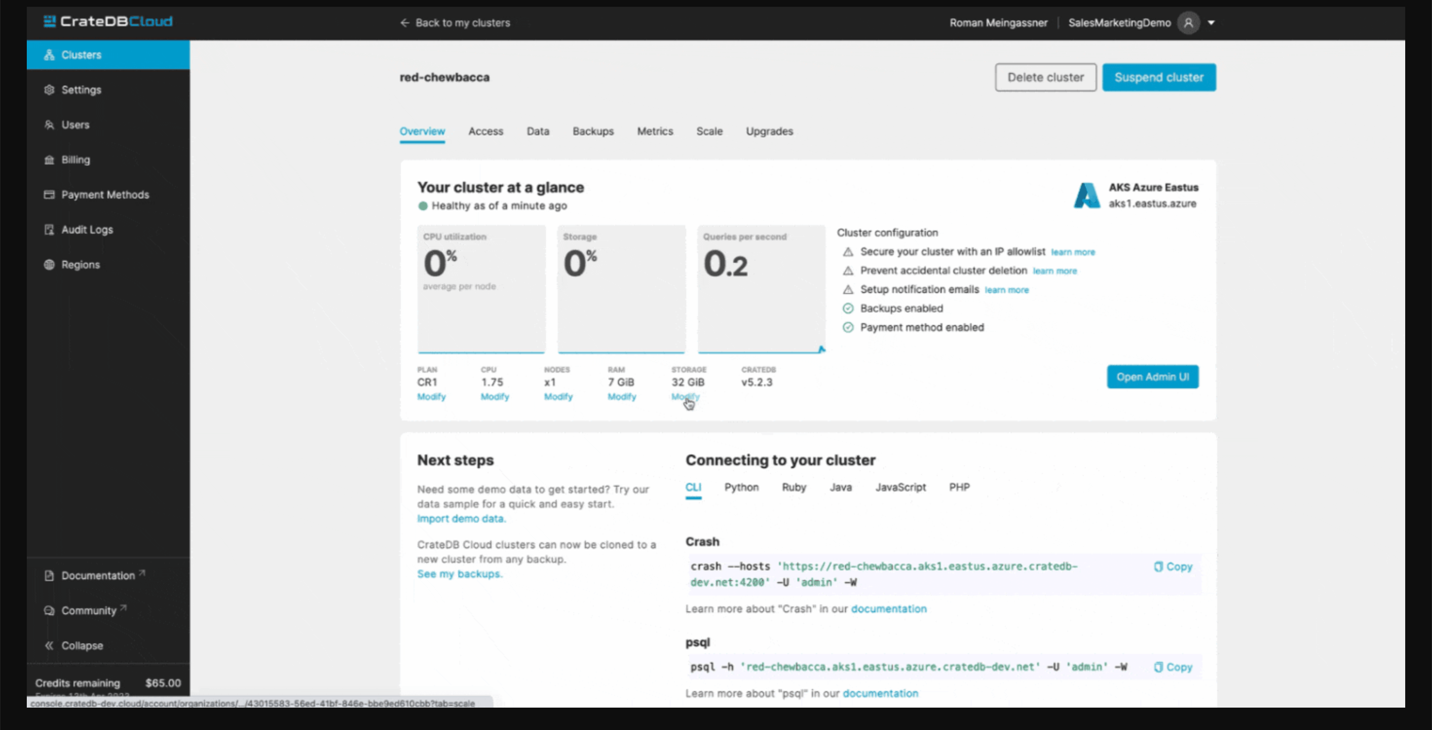Image resolution: width=1432 pixels, height=730 pixels.
Task: Click the Azure logo icon
Action: click(x=1087, y=196)
